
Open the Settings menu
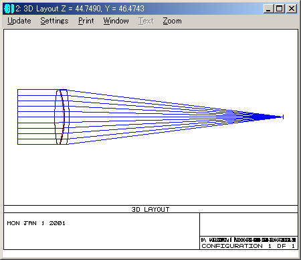[54, 21]
